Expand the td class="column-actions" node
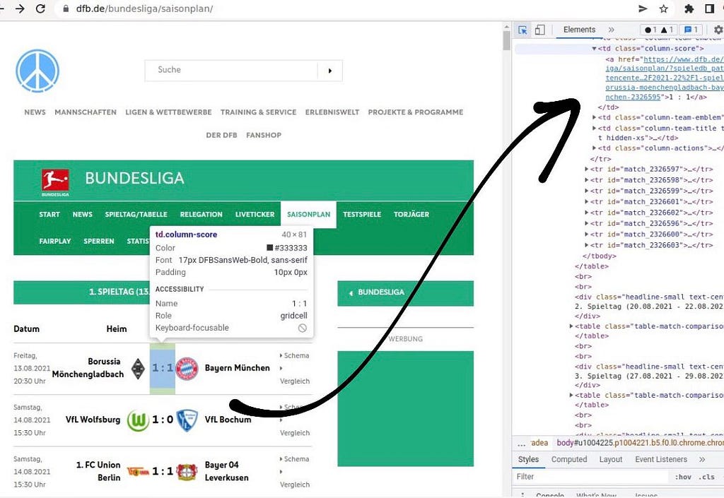Viewport: 724px width, 498px height. click(x=594, y=148)
